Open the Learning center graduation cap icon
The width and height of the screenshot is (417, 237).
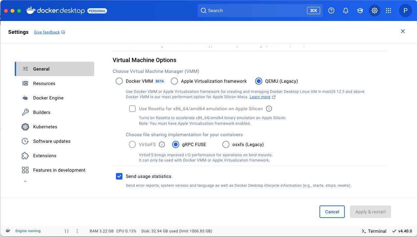point(360,11)
